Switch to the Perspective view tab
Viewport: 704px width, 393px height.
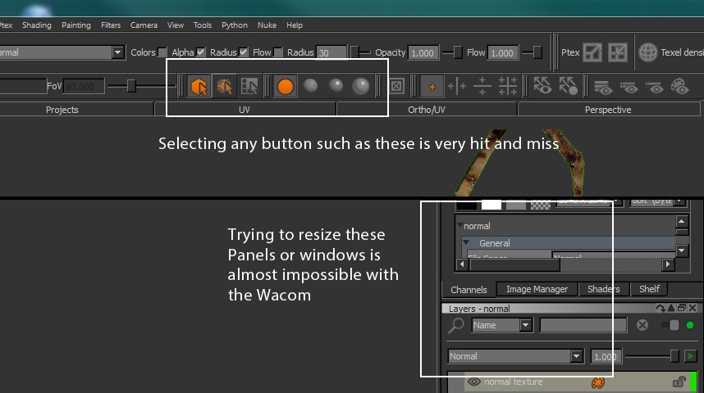point(608,110)
